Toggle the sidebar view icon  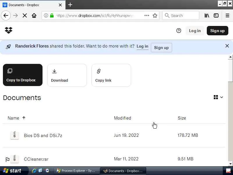click(x=216, y=15)
